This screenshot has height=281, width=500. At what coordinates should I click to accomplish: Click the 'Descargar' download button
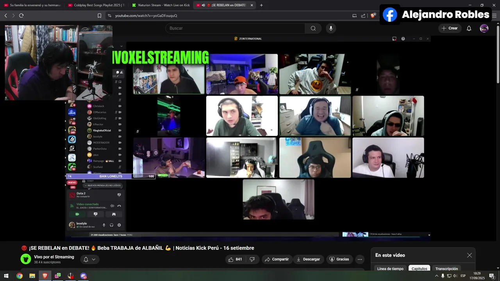[308, 259]
